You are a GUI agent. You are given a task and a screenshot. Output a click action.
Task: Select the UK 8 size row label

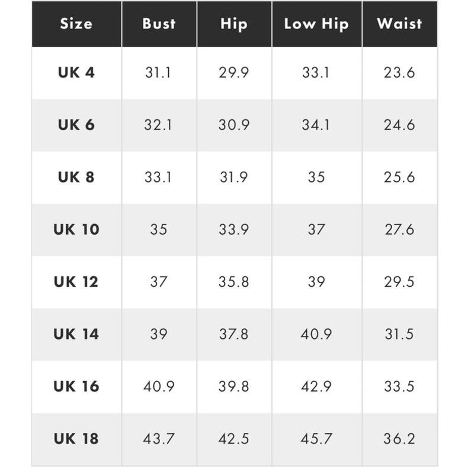coord(76,177)
